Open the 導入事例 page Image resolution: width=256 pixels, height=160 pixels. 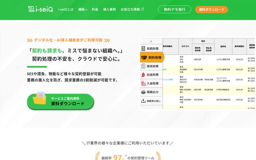(x=109, y=10)
